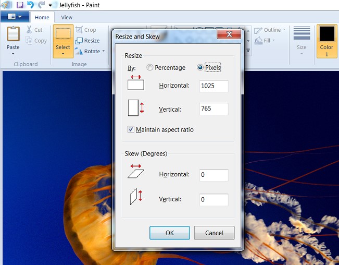Open the shape Fill dropdown
The width and height of the screenshot is (339, 265).
[265, 41]
